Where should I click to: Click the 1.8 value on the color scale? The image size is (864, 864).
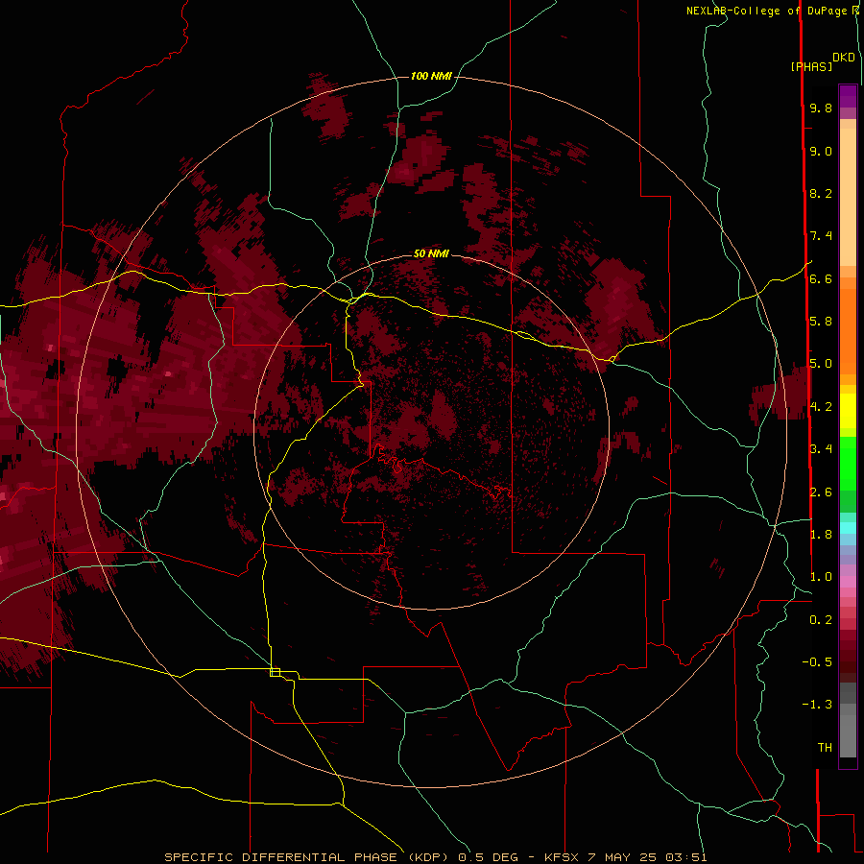coord(821,535)
